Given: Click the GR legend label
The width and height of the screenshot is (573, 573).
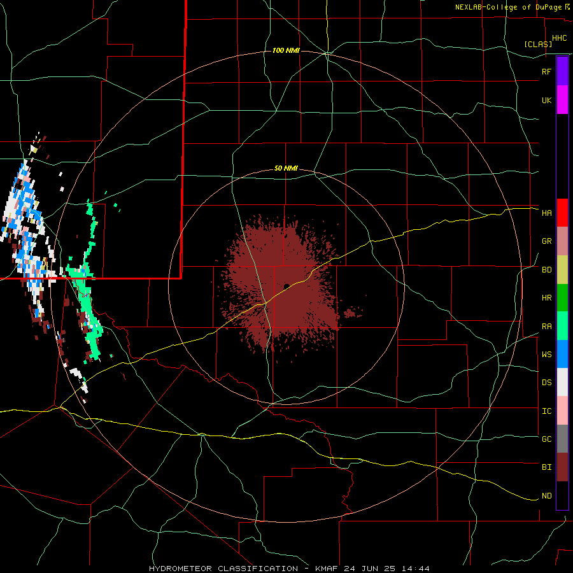Looking at the screenshot, I should click(x=546, y=241).
